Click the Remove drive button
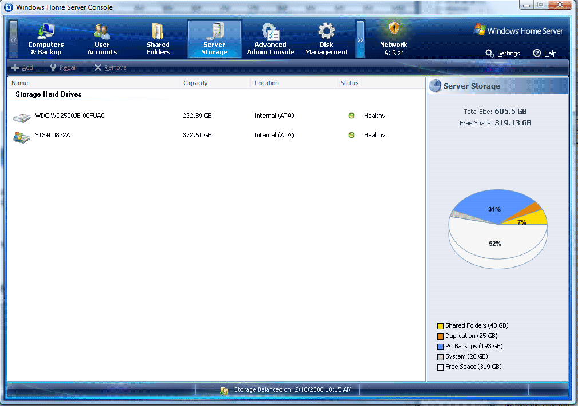Screen dimensions: 578x406 [110, 67]
